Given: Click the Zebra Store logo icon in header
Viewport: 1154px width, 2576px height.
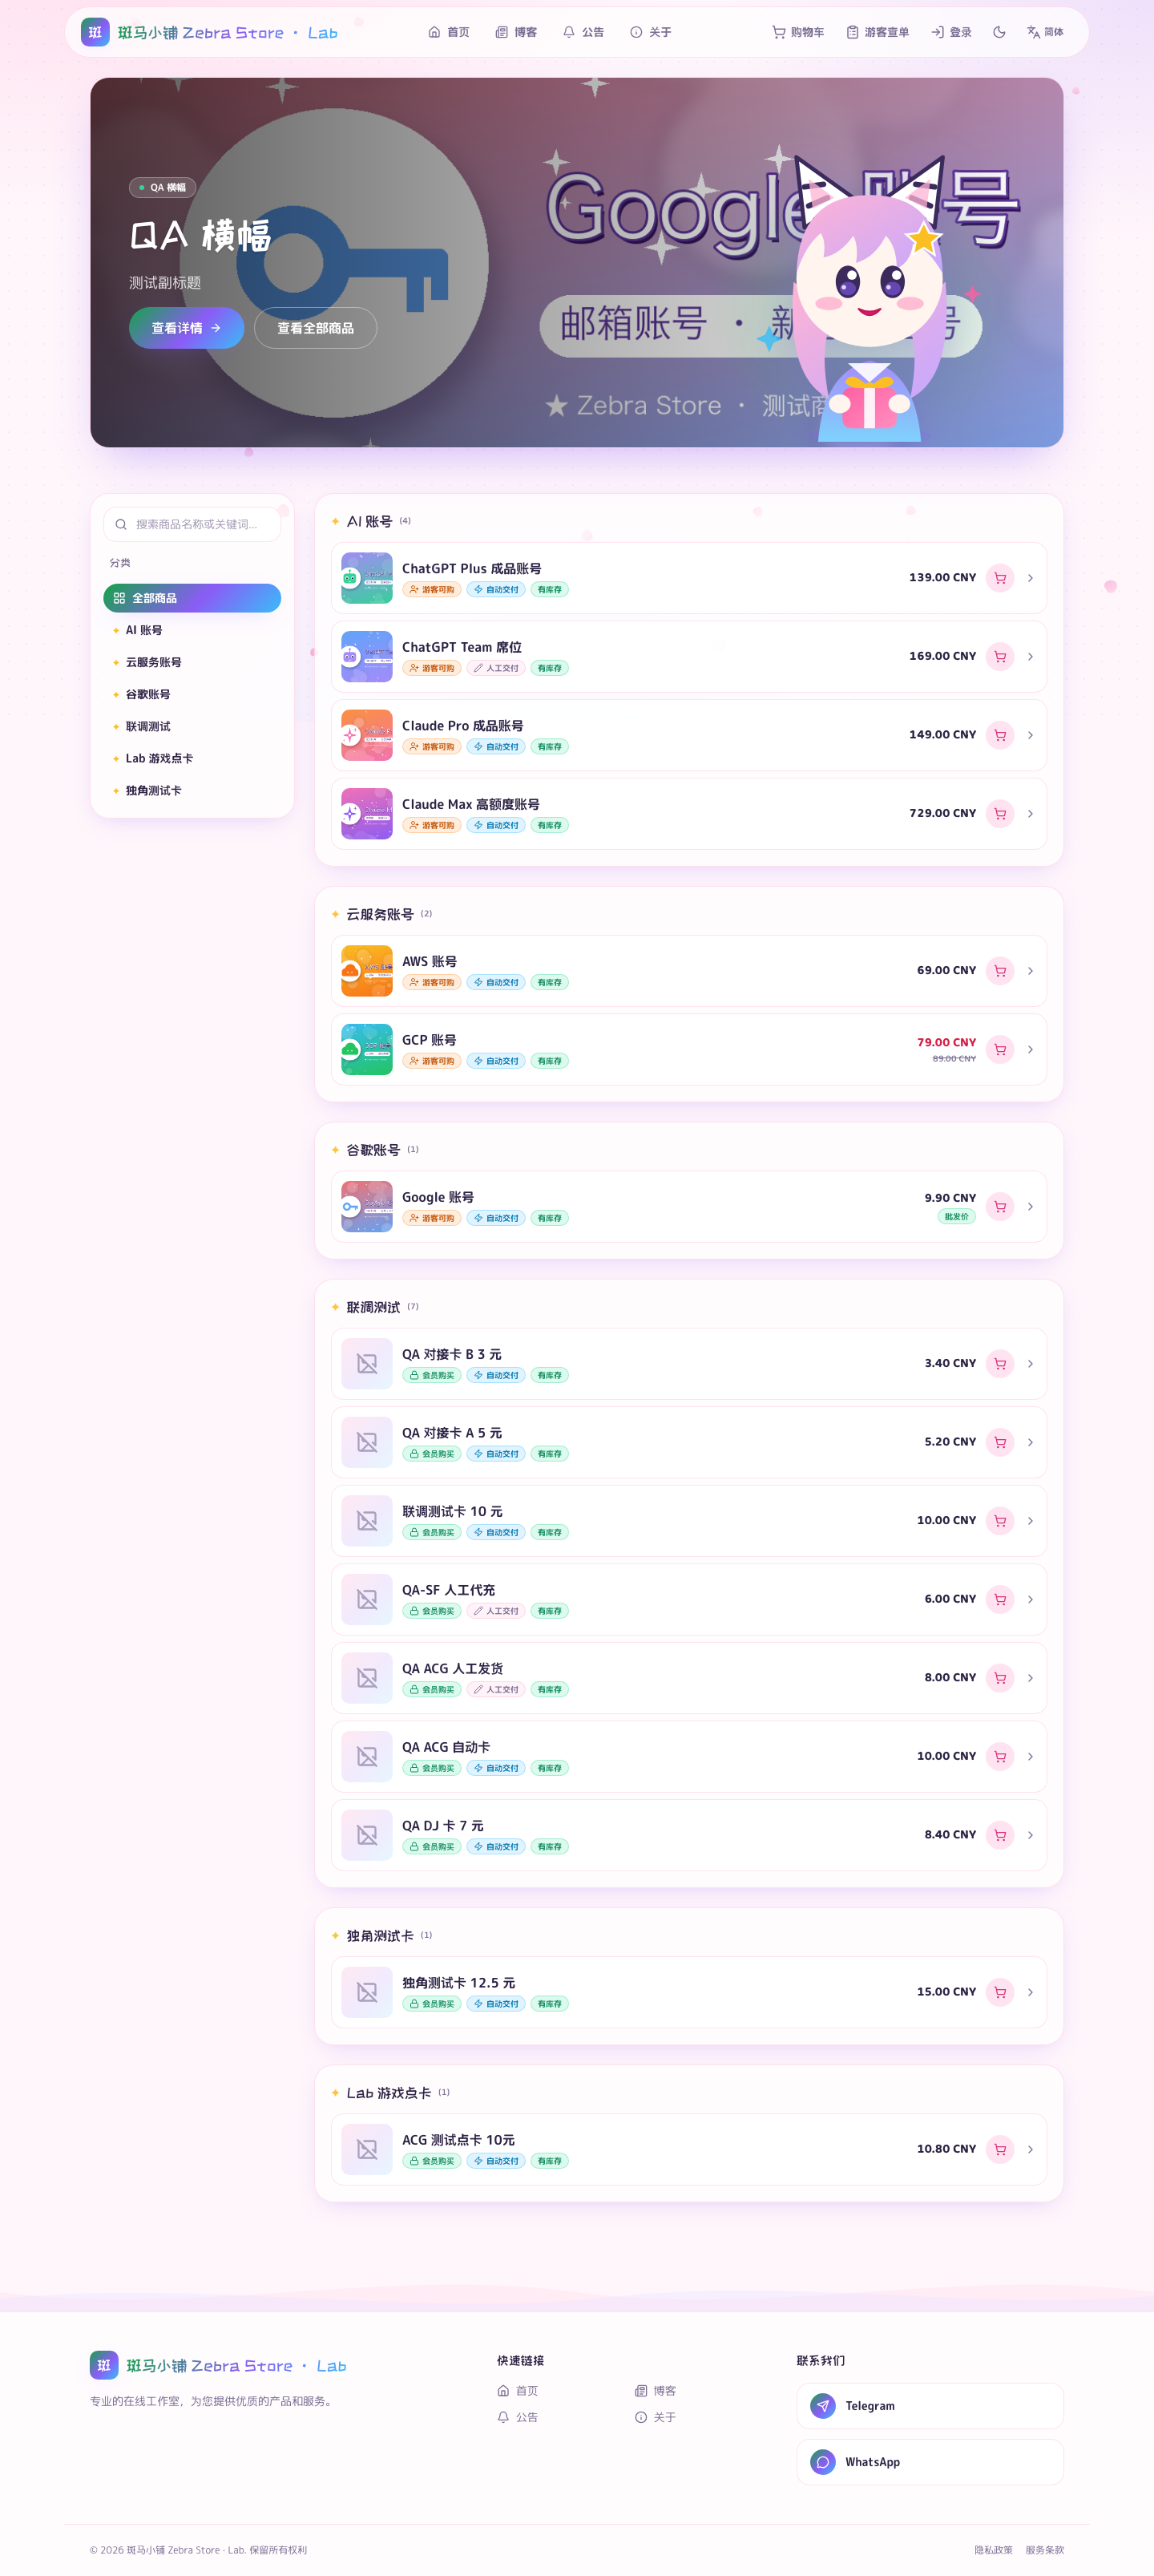Looking at the screenshot, I should [x=95, y=32].
